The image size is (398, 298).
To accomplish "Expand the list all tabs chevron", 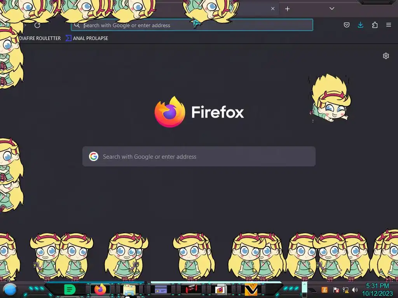I will [332, 9].
